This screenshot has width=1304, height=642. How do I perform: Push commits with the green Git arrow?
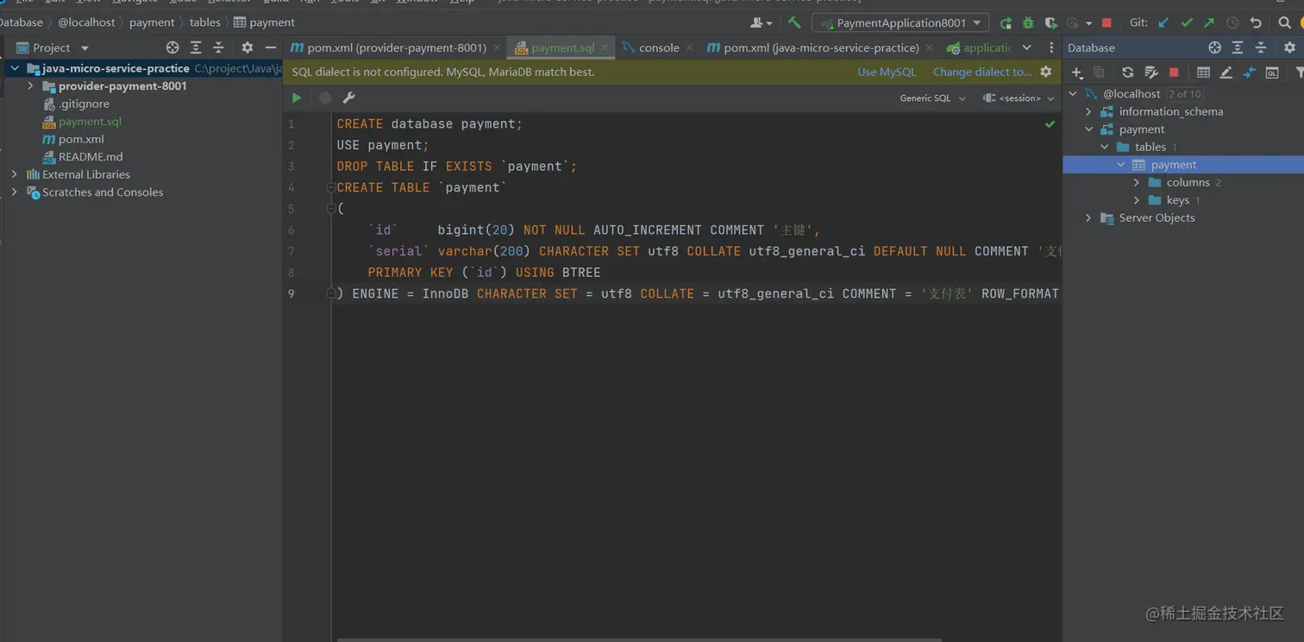(x=1209, y=23)
